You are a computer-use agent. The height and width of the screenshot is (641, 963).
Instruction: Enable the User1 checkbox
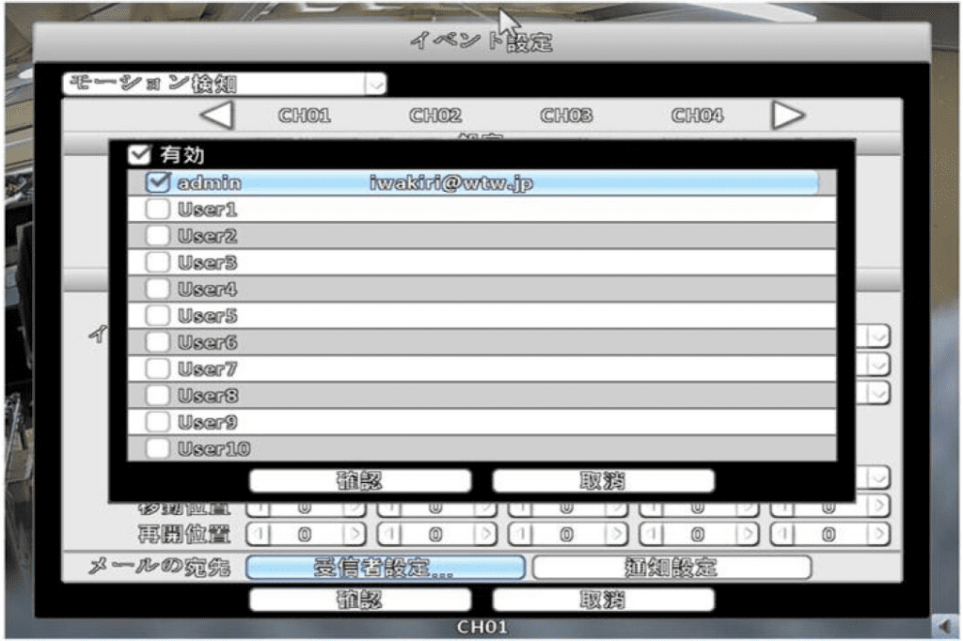point(158,210)
